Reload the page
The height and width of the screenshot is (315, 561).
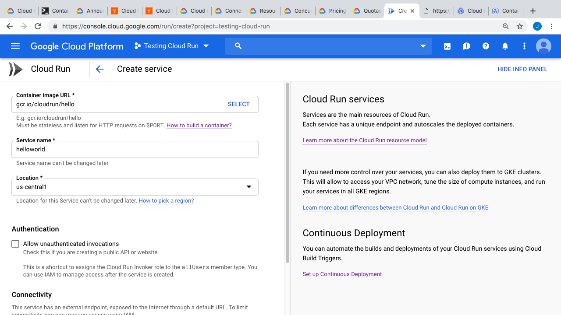click(x=38, y=26)
